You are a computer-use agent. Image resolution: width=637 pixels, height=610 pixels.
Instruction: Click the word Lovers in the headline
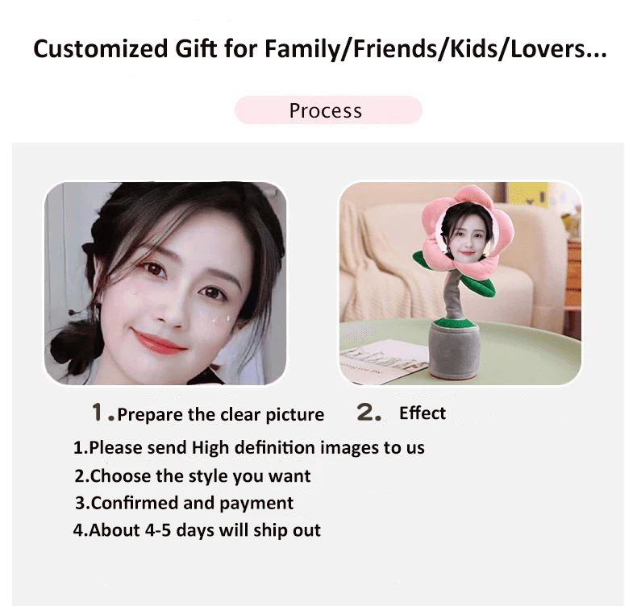click(x=559, y=48)
